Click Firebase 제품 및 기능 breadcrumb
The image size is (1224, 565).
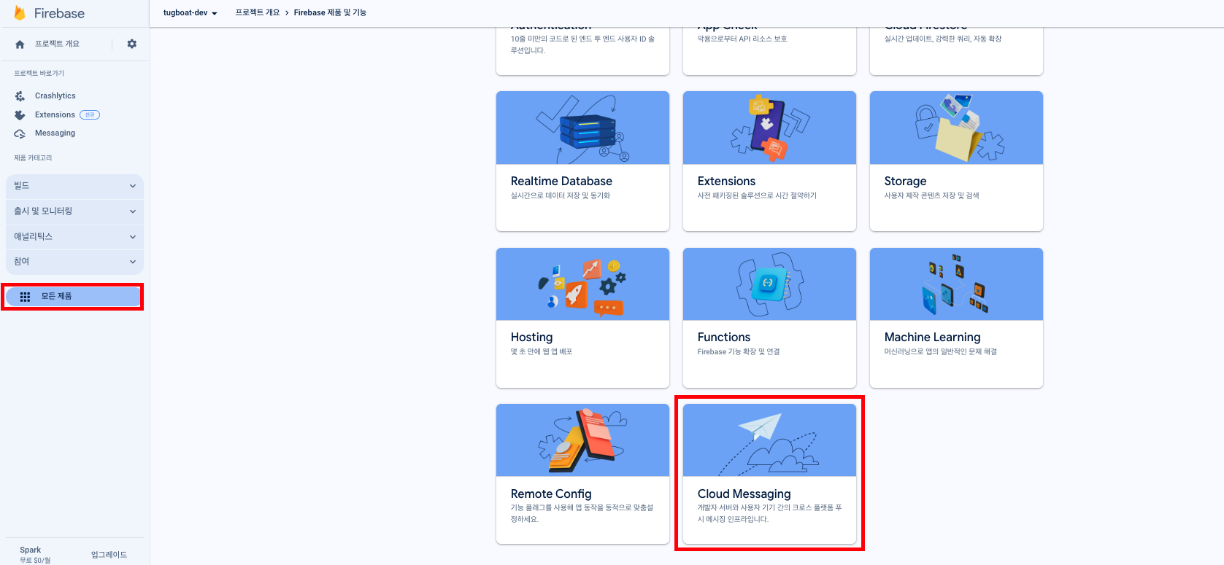pos(330,12)
